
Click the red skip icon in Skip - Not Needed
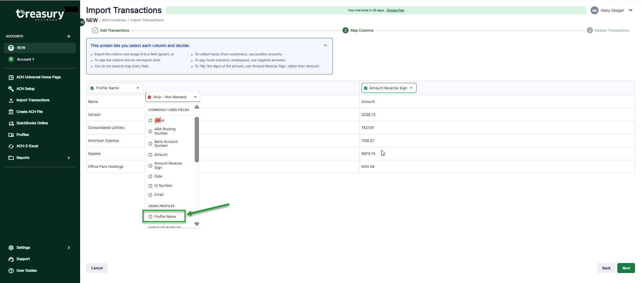click(150, 97)
